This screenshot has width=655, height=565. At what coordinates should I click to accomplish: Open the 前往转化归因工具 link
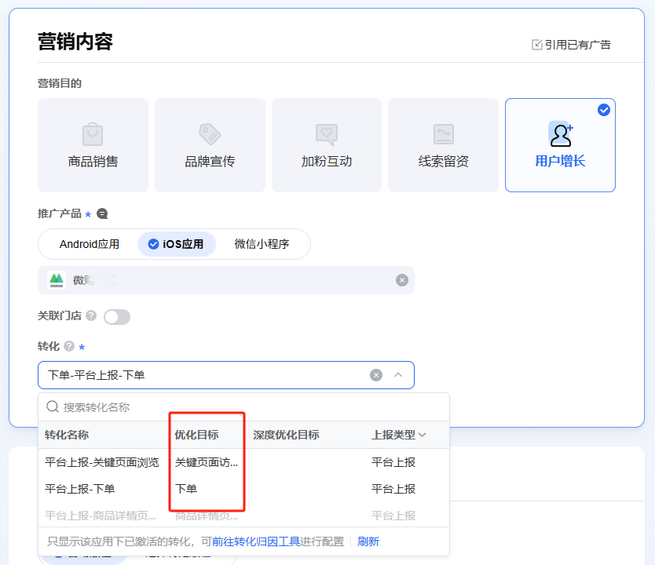pyautogui.click(x=256, y=541)
